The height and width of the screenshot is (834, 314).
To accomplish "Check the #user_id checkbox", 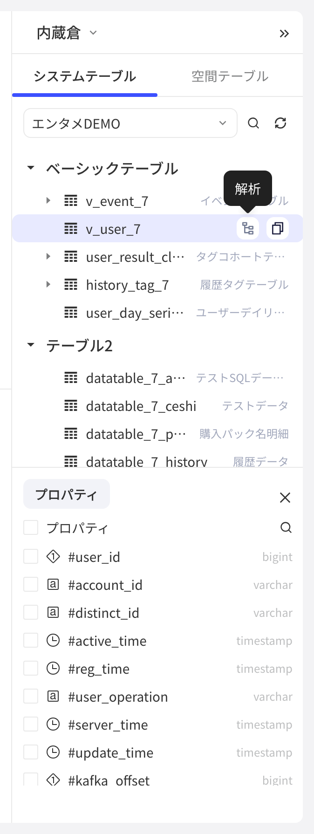I will tap(31, 556).
